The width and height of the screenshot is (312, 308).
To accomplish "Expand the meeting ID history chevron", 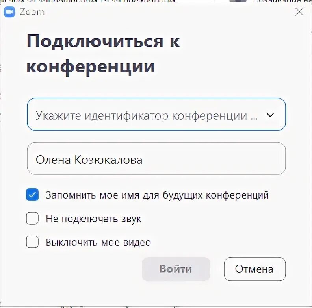I will (x=270, y=115).
